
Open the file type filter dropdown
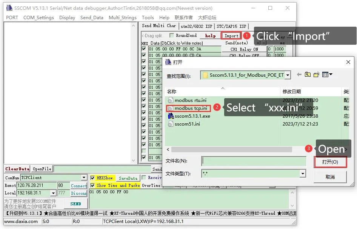pyautogui.click(x=303, y=173)
